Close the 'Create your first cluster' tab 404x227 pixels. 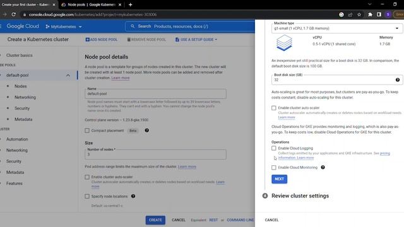pyautogui.click(x=54, y=4)
